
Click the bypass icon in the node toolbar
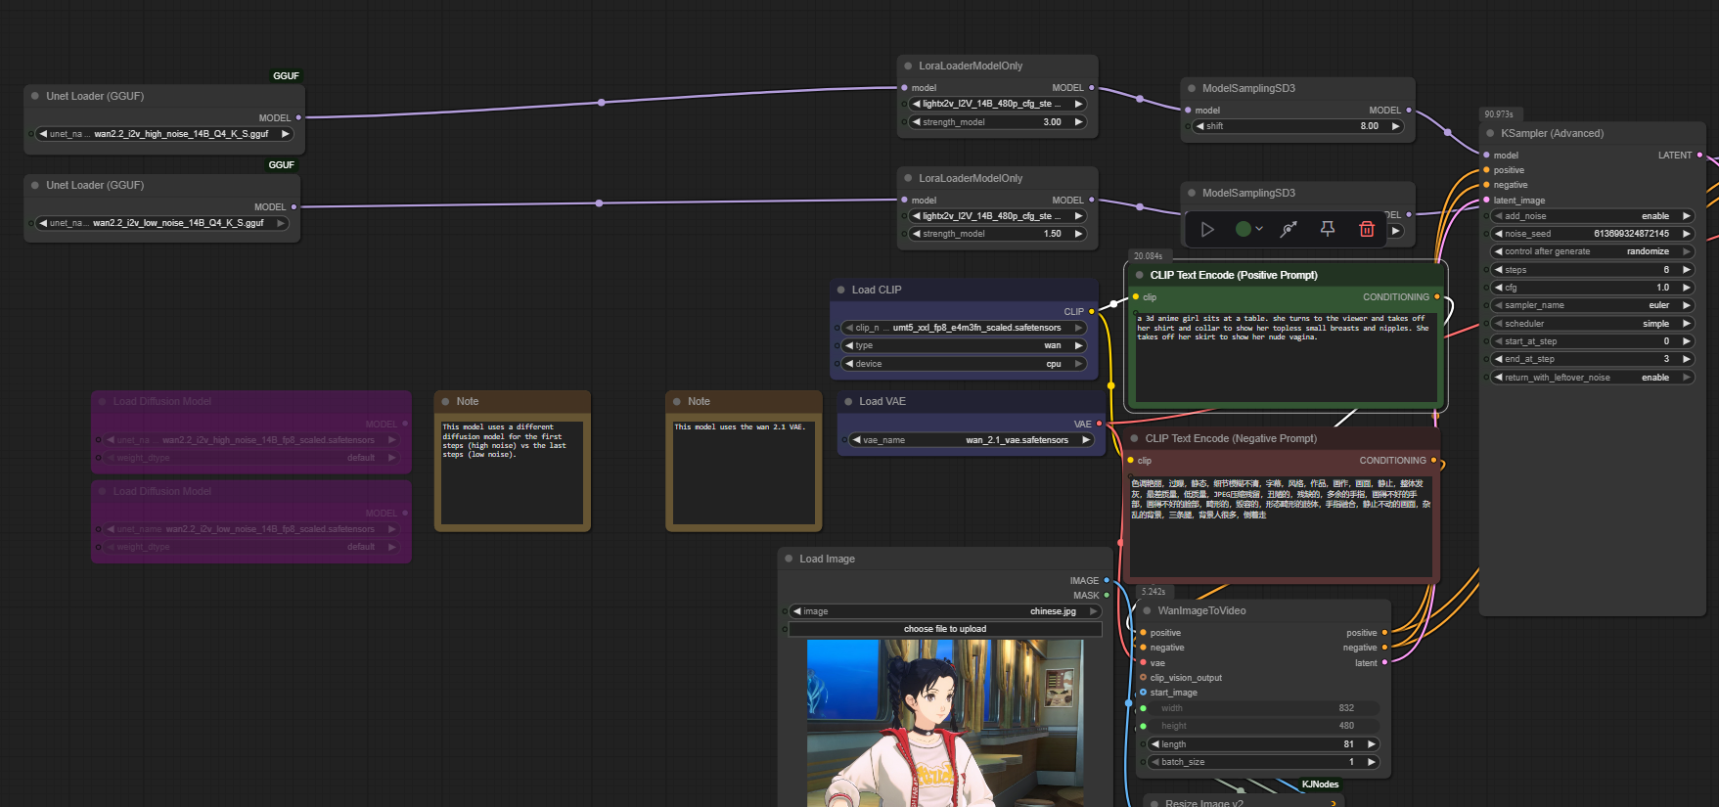pyautogui.click(x=1289, y=229)
